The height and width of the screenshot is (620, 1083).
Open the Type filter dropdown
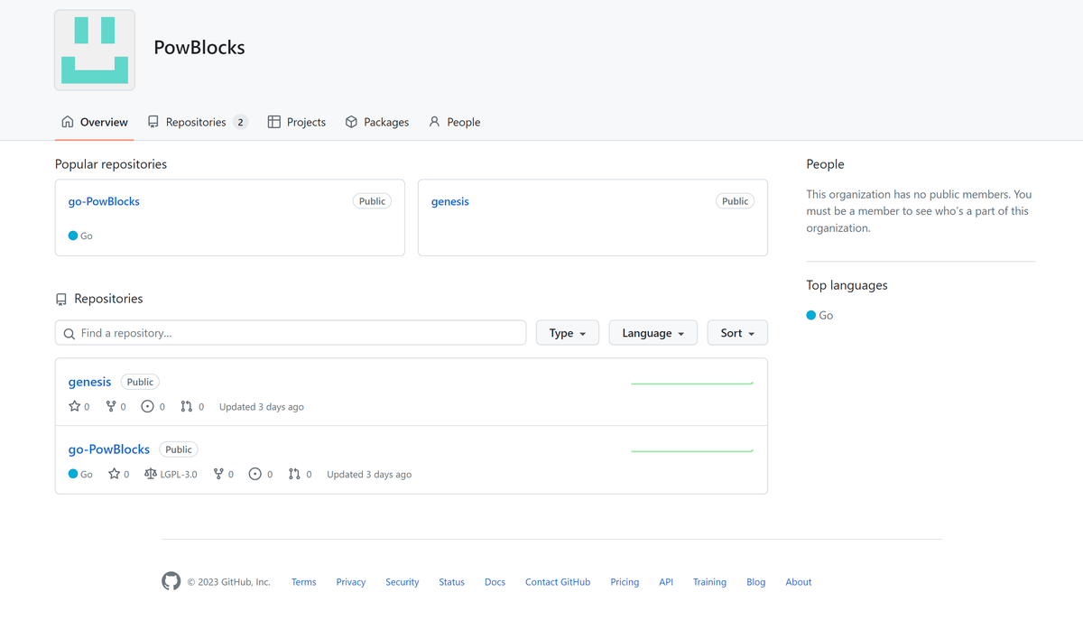[x=567, y=333]
